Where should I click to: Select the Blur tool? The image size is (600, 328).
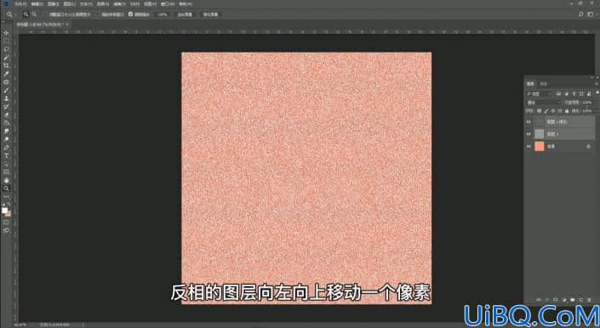tap(6, 131)
